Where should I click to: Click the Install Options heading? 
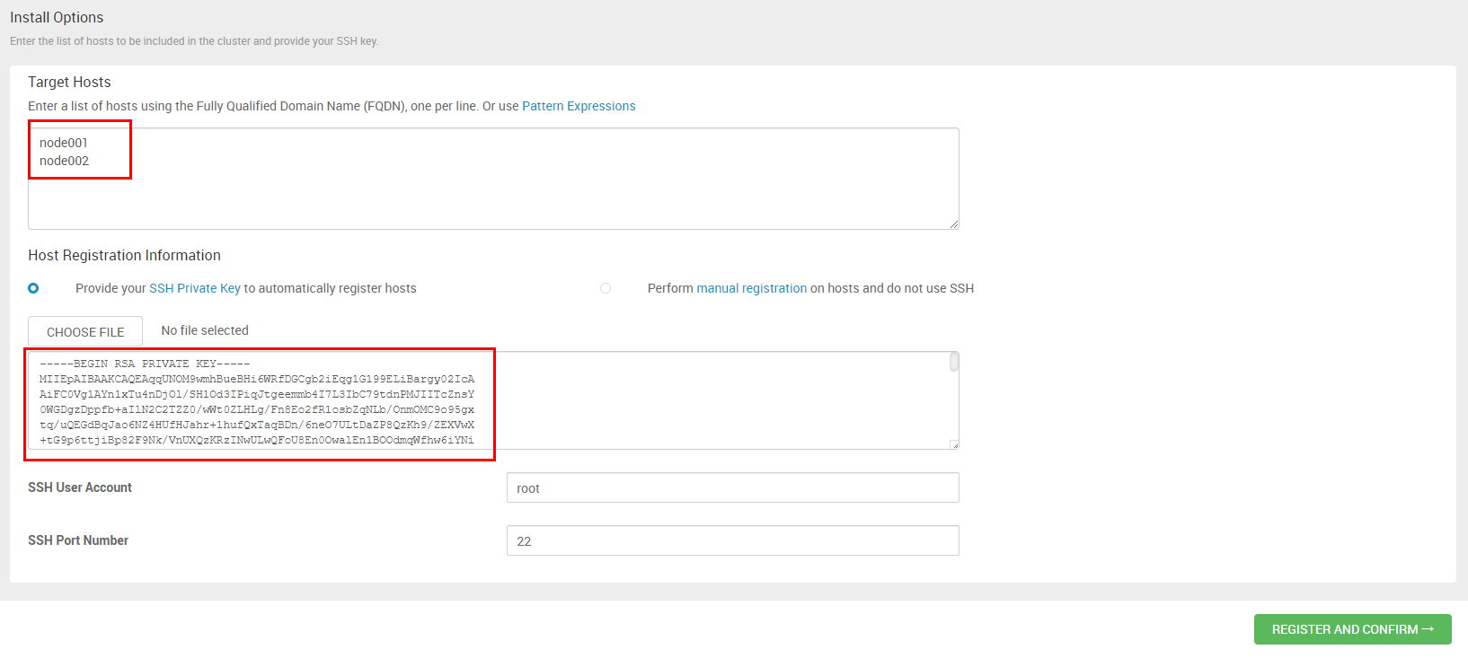(57, 17)
